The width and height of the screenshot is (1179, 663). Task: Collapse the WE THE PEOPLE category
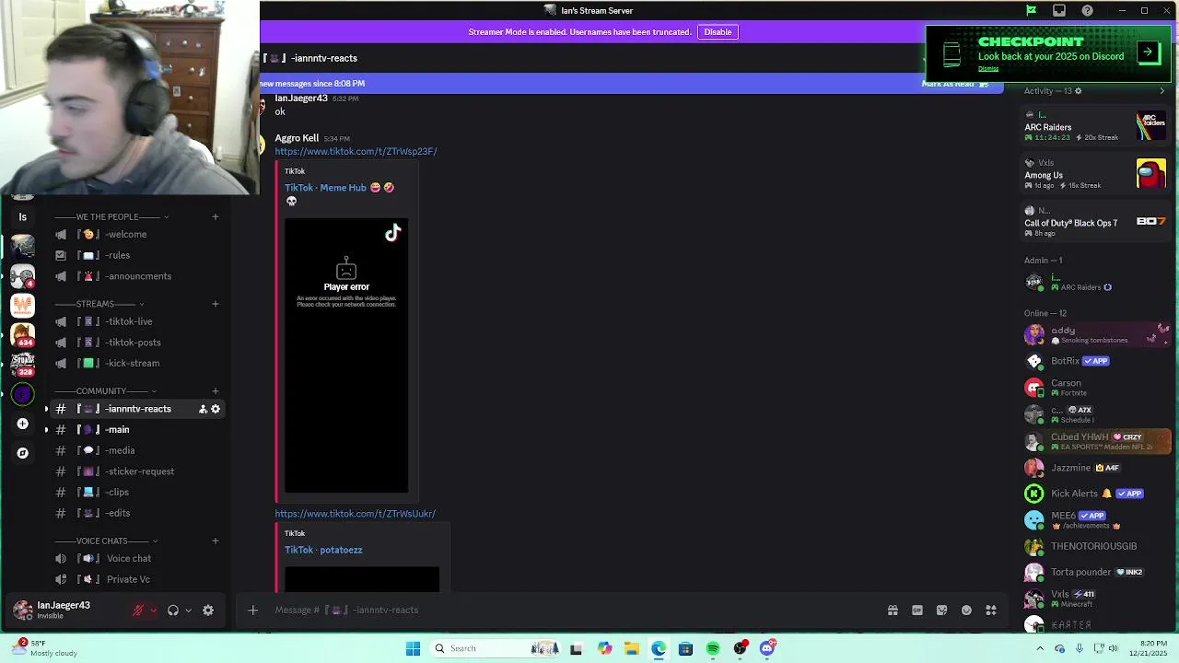point(112,217)
